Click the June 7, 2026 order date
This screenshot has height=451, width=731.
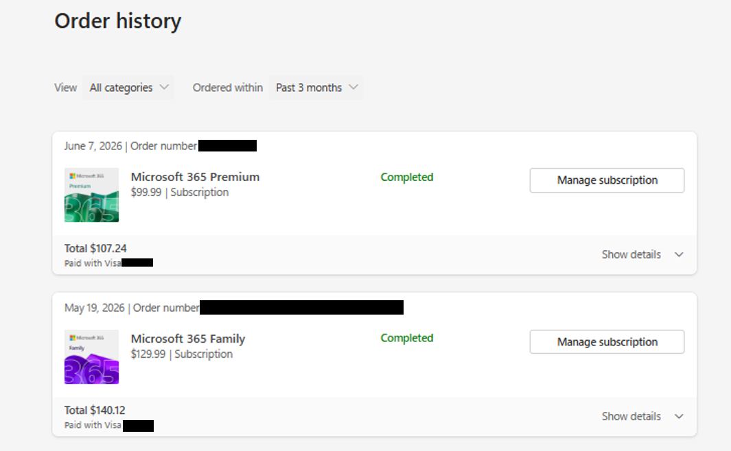[93, 146]
